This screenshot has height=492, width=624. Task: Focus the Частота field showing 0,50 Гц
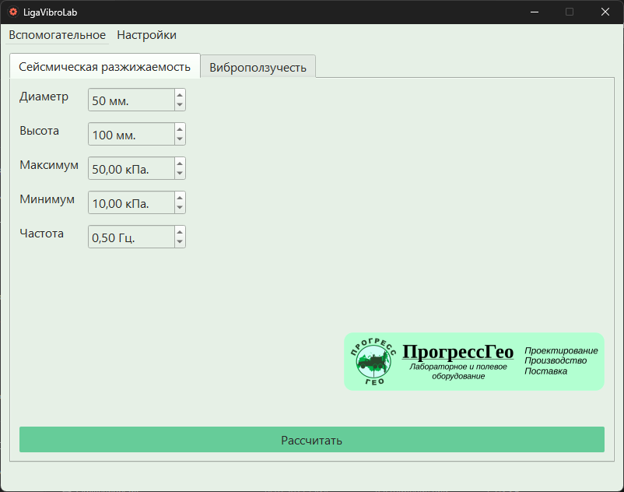[x=131, y=237]
